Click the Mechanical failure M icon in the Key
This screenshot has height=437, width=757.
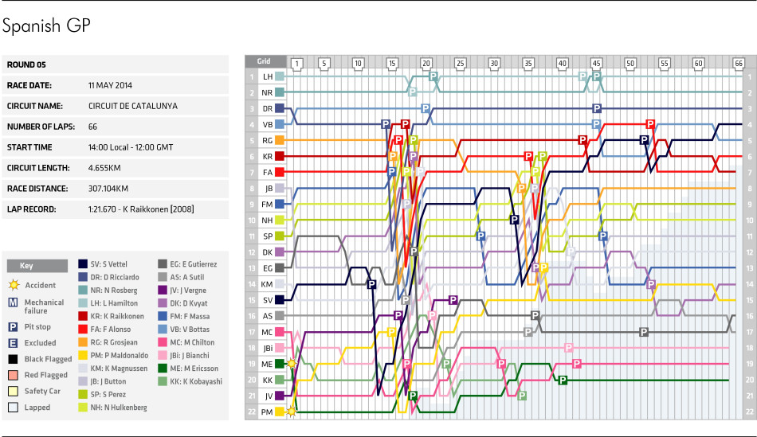coord(13,302)
